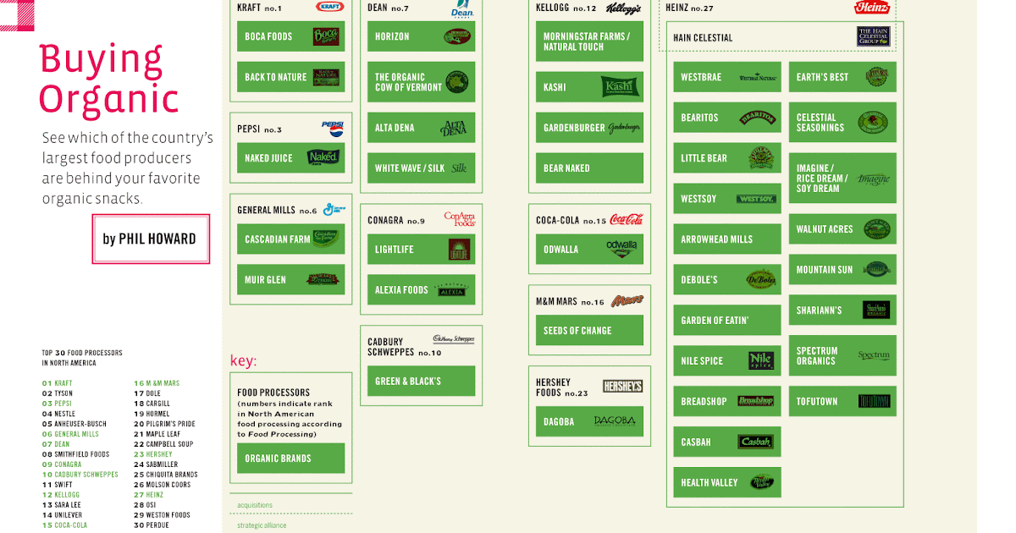1016x533 pixels.
Task: Click the Nile Spice brand logo
Action: 761,360
